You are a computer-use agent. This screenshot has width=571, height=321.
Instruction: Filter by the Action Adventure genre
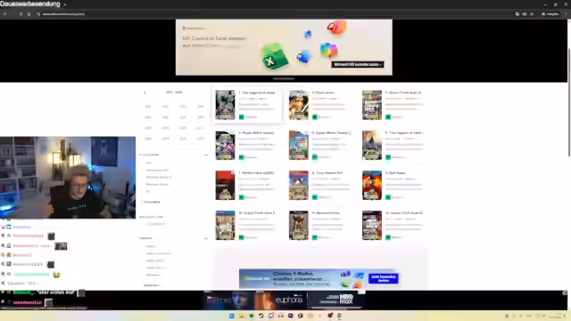159,253
